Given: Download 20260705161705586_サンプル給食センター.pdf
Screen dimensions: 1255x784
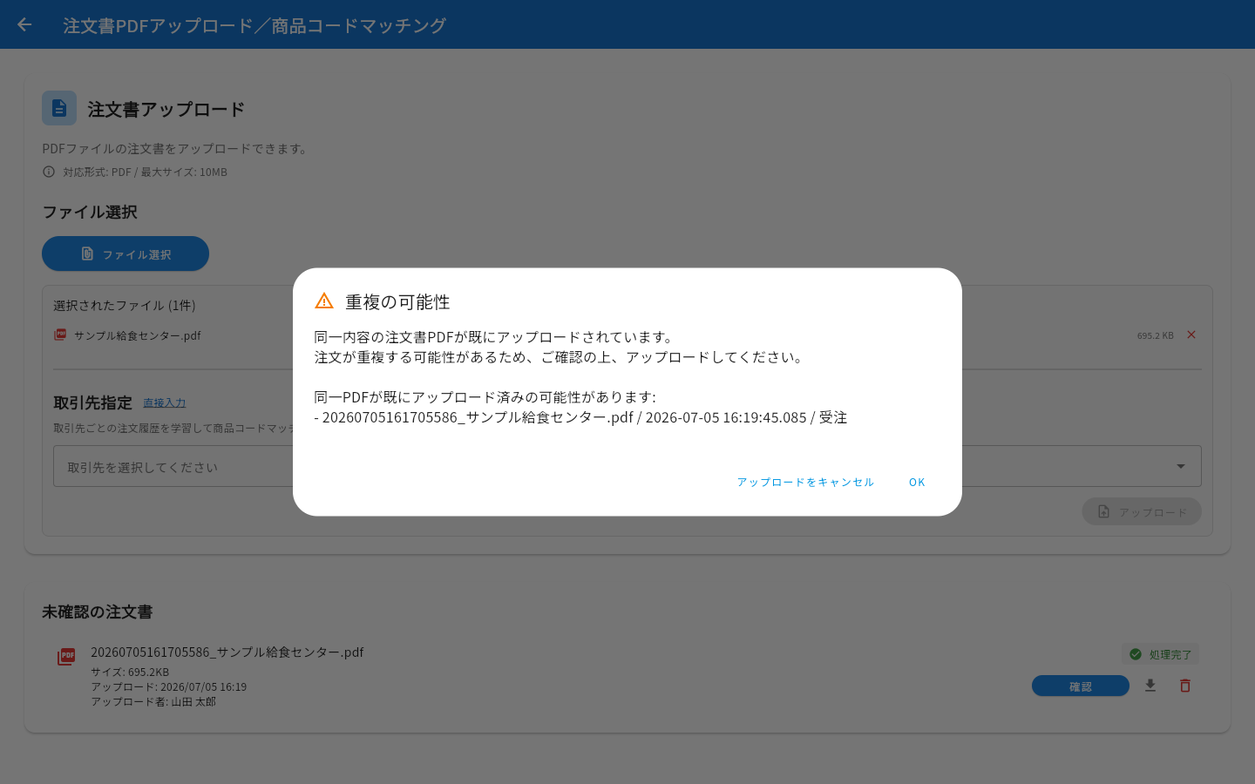Looking at the screenshot, I should [1150, 686].
